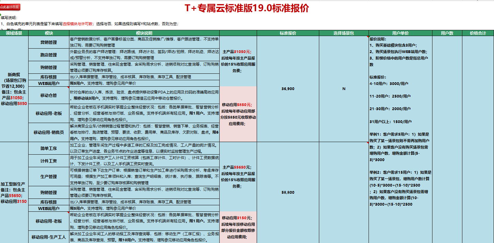Click 购销管理 module in the 新商贸 section

[x=49, y=67]
